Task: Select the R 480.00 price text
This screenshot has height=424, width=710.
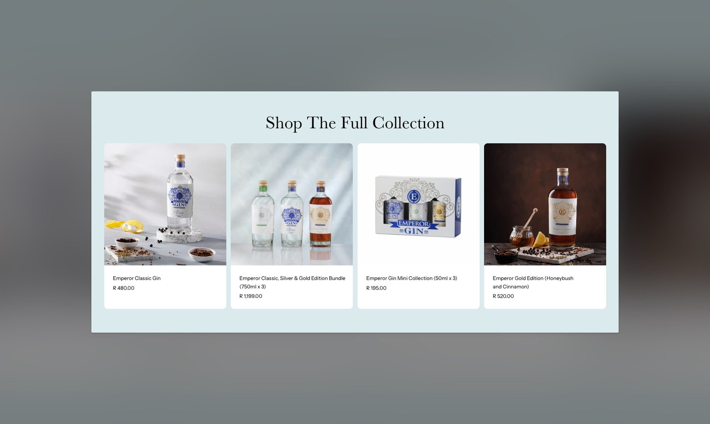Action: (x=124, y=288)
